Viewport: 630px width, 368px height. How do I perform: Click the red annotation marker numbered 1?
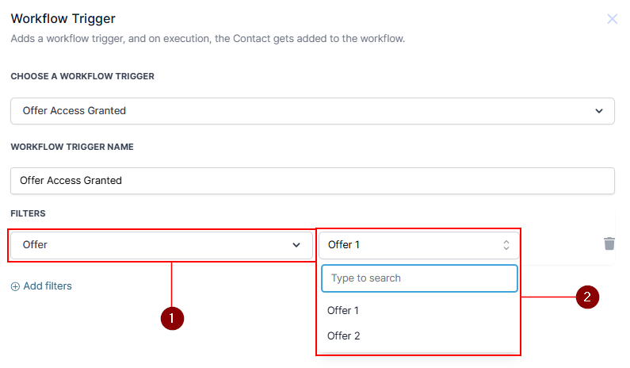coord(172,318)
